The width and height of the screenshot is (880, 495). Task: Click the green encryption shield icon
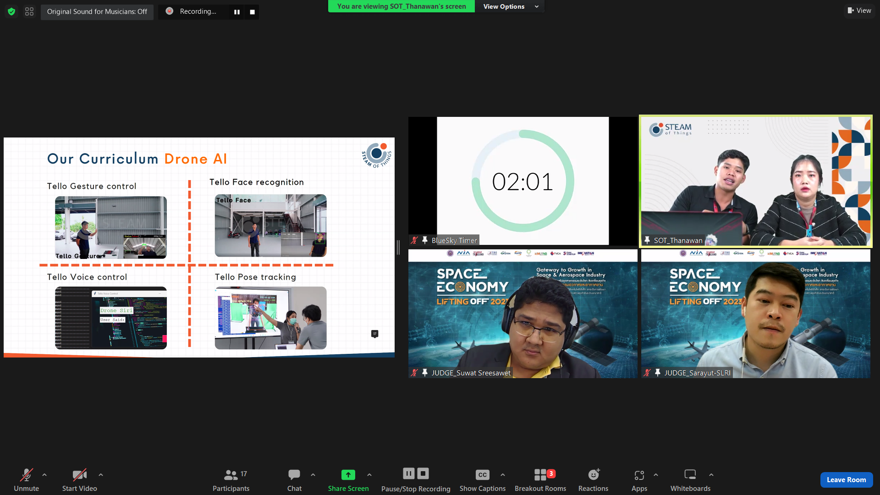pos(11,11)
